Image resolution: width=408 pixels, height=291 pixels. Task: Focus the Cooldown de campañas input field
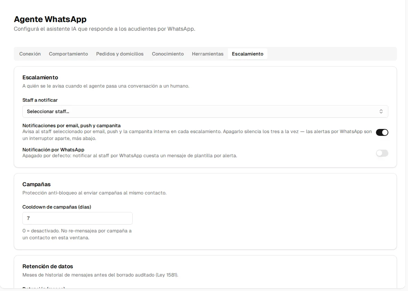78,218
